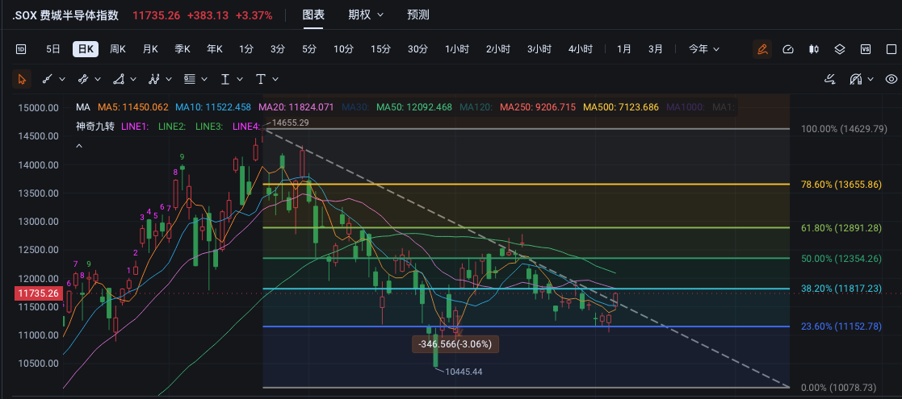902x399 pixels.
Task: Select the 3小时 interval
Action: coord(539,49)
